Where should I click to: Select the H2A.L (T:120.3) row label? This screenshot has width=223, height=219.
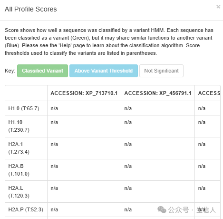pos(26,192)
